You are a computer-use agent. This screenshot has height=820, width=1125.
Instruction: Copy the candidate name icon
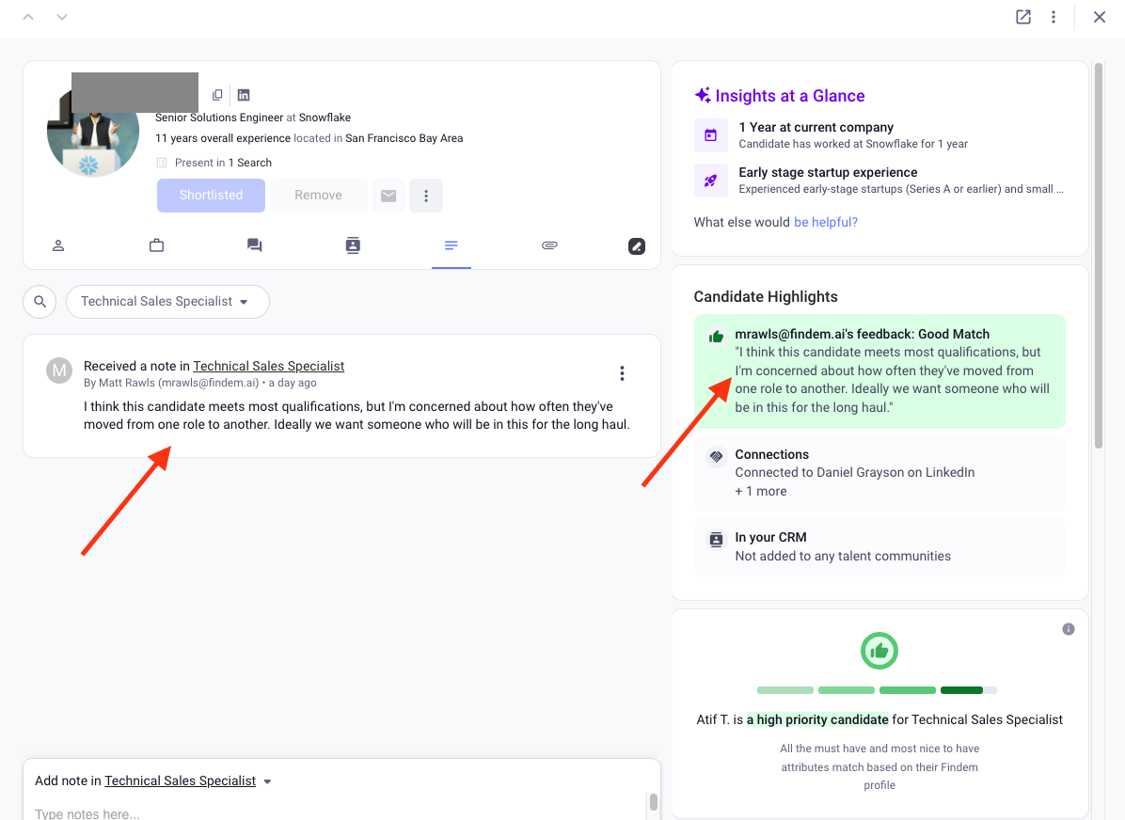(x=217, y=95)
